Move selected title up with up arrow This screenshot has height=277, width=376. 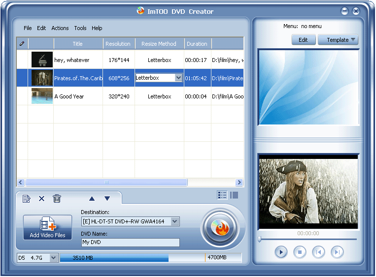pos(92,198)
